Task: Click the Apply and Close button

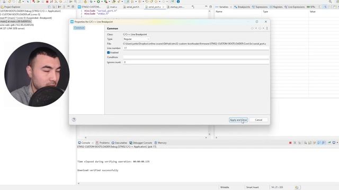Action: click(x=238, y=120)
